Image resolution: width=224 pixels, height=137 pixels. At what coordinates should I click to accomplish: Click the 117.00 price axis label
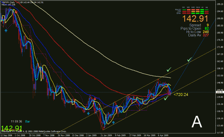(x=220, y=133)
